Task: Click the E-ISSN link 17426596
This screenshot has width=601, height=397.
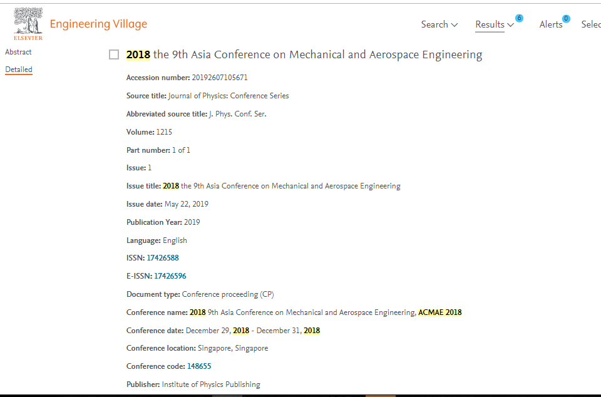Action: point(170,276)
